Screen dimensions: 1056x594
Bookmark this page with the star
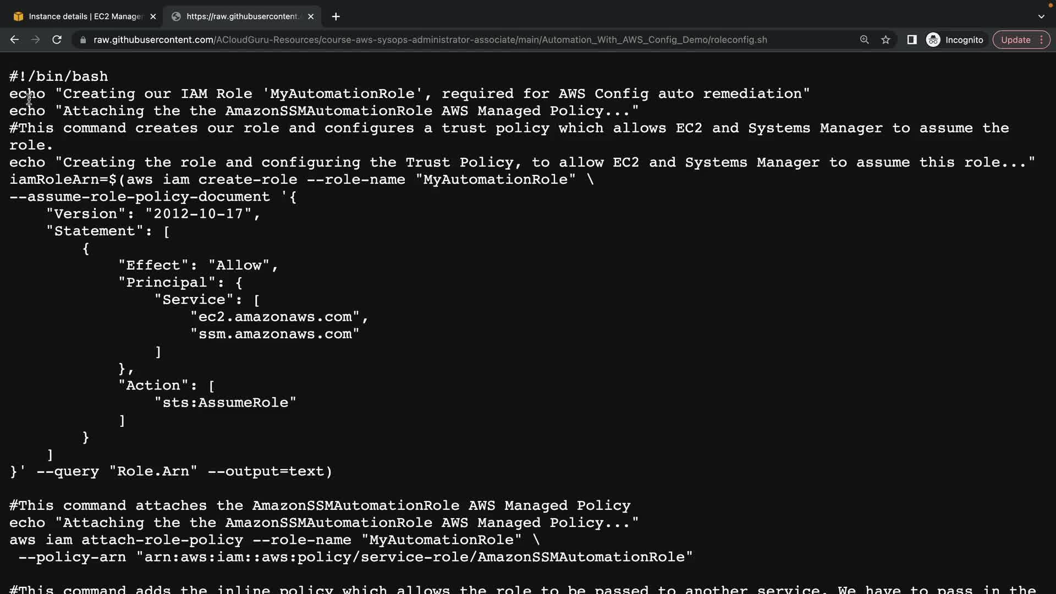click(x=886, y=40)
